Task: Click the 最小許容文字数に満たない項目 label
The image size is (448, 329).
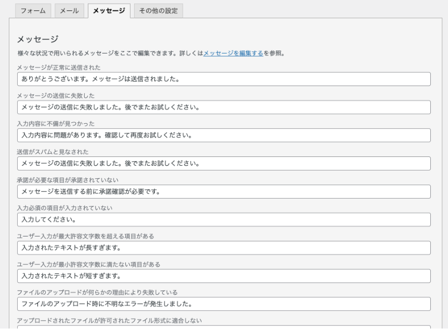Action: (88, 264)
